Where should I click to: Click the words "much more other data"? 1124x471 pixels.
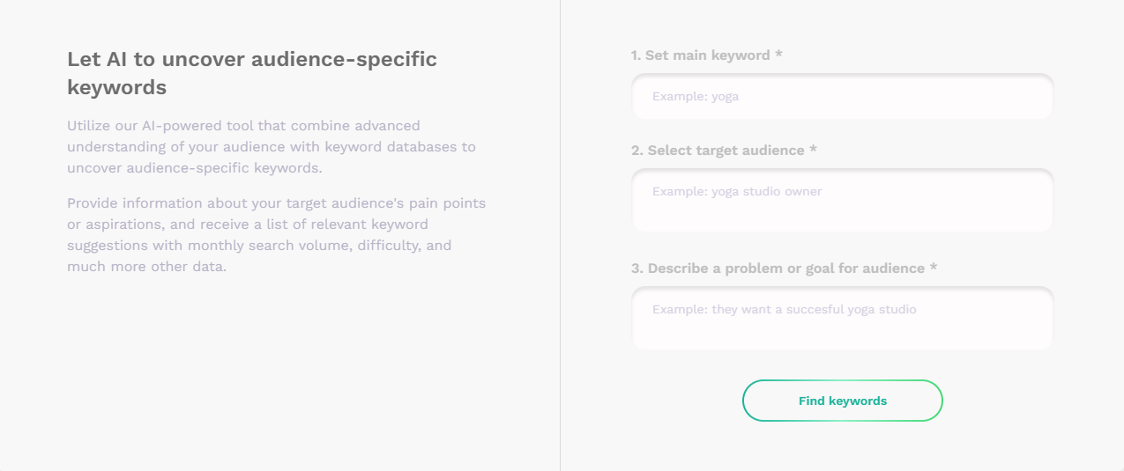(x=146, y=267)
